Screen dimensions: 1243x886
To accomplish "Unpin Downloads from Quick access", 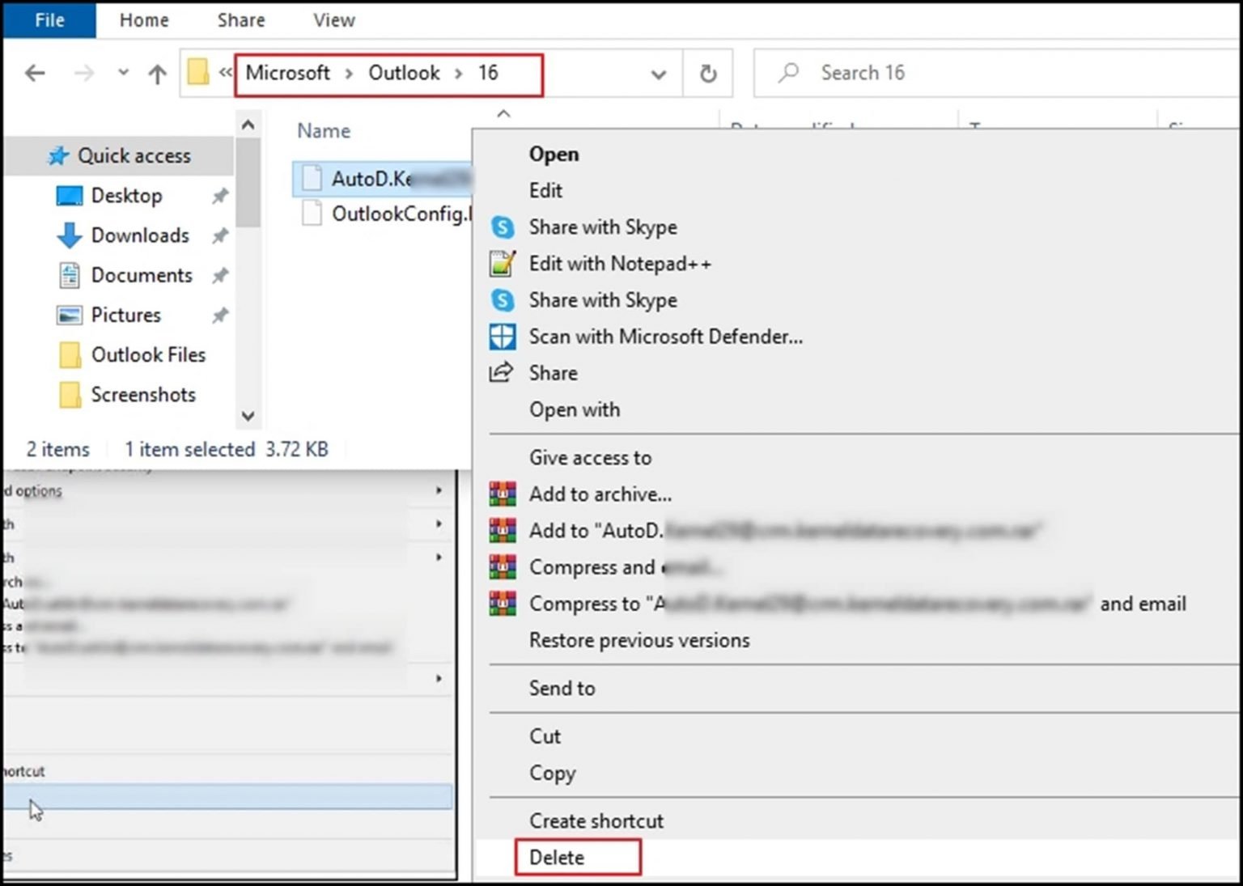I will [219, 235].
